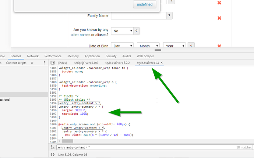Click the border: none line
Viewport: 254px width, 158px height.
tap(73, 72)
